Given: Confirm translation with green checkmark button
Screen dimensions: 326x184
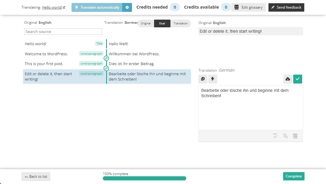Looking at the screenshot, I should point(298,79).
